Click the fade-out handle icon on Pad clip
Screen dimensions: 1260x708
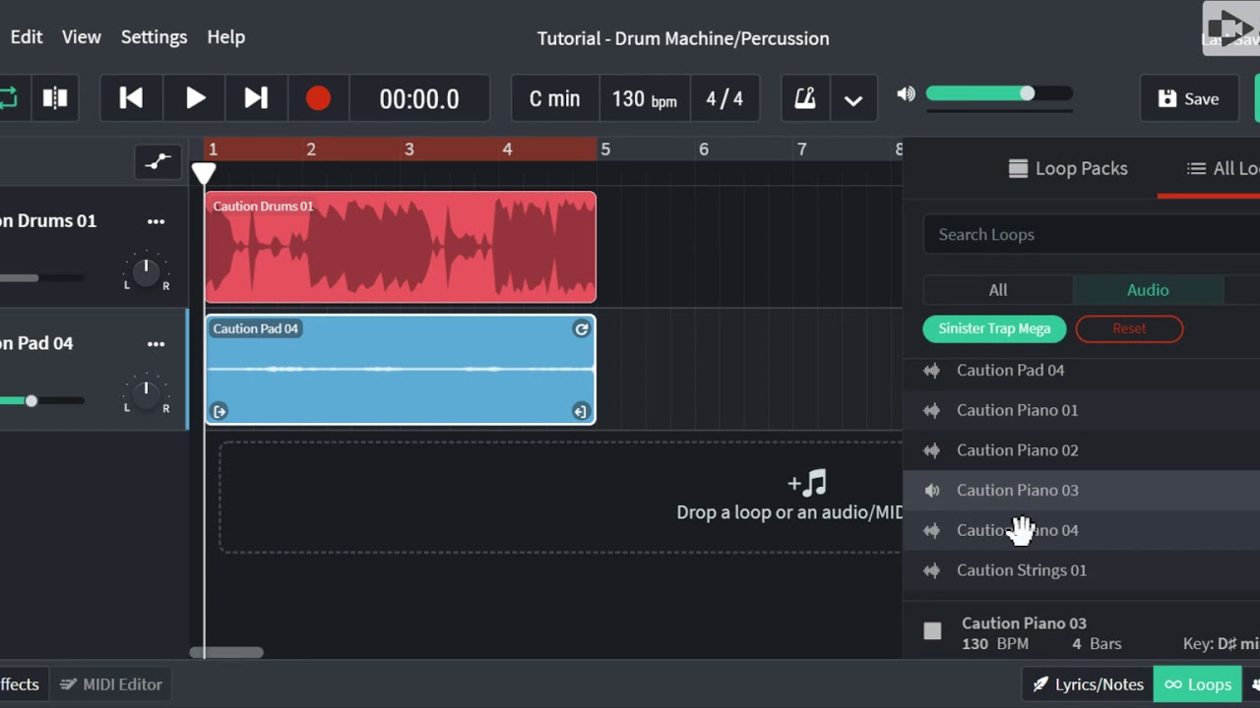pos(580,412)
